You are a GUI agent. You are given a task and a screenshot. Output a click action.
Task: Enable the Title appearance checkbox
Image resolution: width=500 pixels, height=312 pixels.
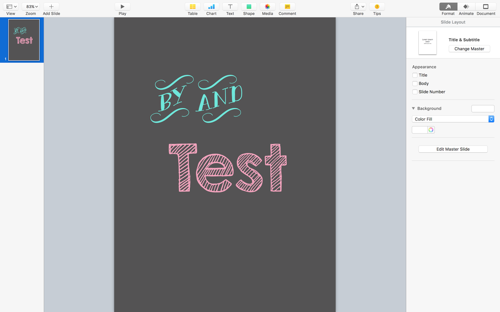415,75
